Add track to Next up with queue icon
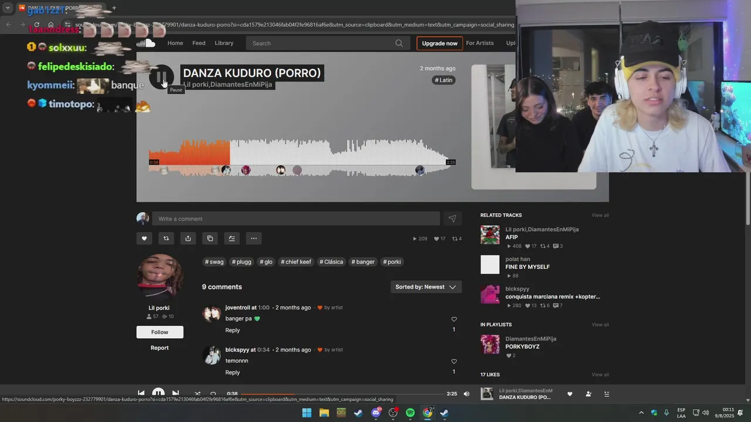751x422 pixels. (x=232, y=239)
